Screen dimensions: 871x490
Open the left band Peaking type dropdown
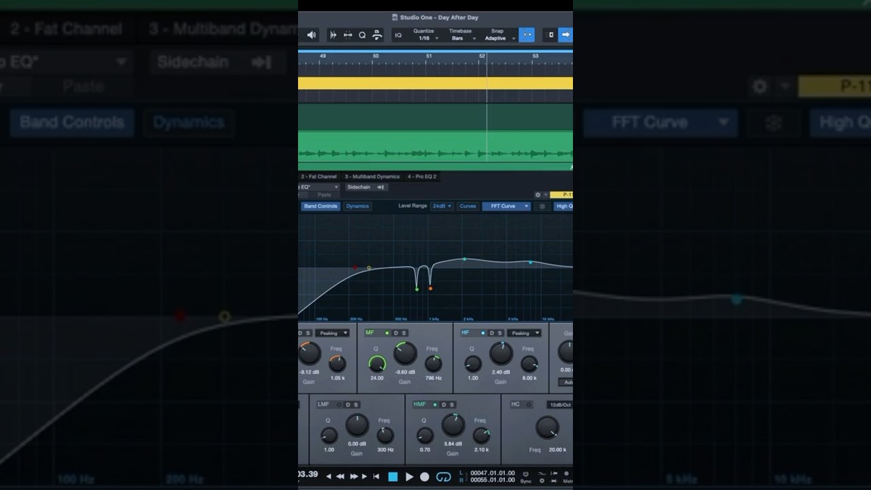pyautogui.click(x=333, y=333)
